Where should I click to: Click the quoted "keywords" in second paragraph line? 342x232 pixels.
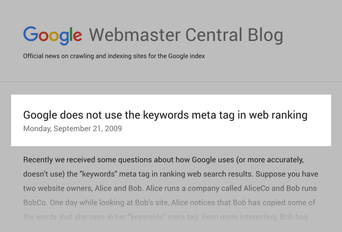tap(98, 174)
